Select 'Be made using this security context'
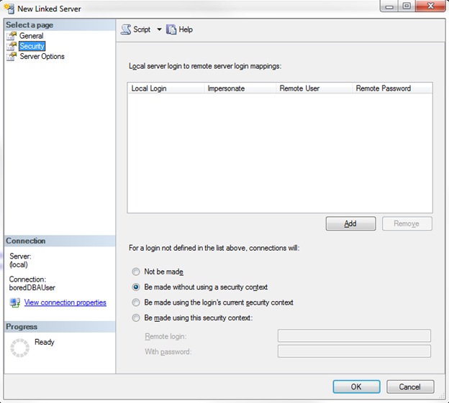This screenshot has width=449, height=403. pyautogui.click(x=136, y=318)
